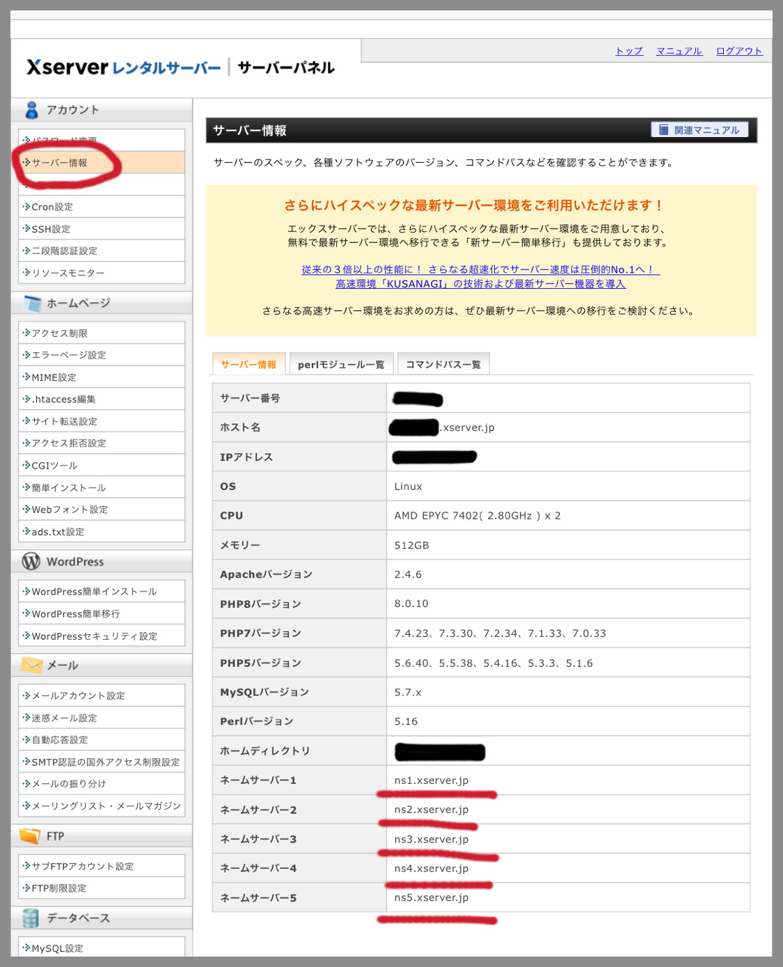Open WordPress簡単インストール menu item
The height and width of the screenshot is (967, 783).
pos(102,591)
